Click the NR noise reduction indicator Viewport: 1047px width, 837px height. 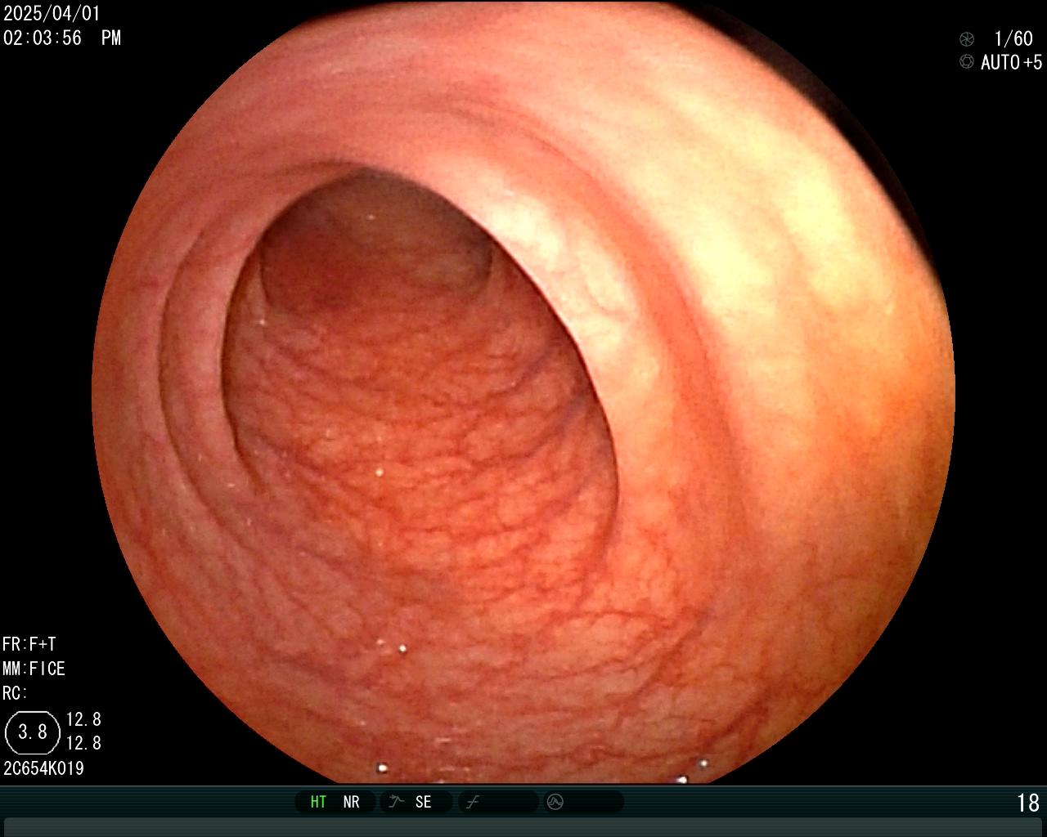[x=351, y=802]
